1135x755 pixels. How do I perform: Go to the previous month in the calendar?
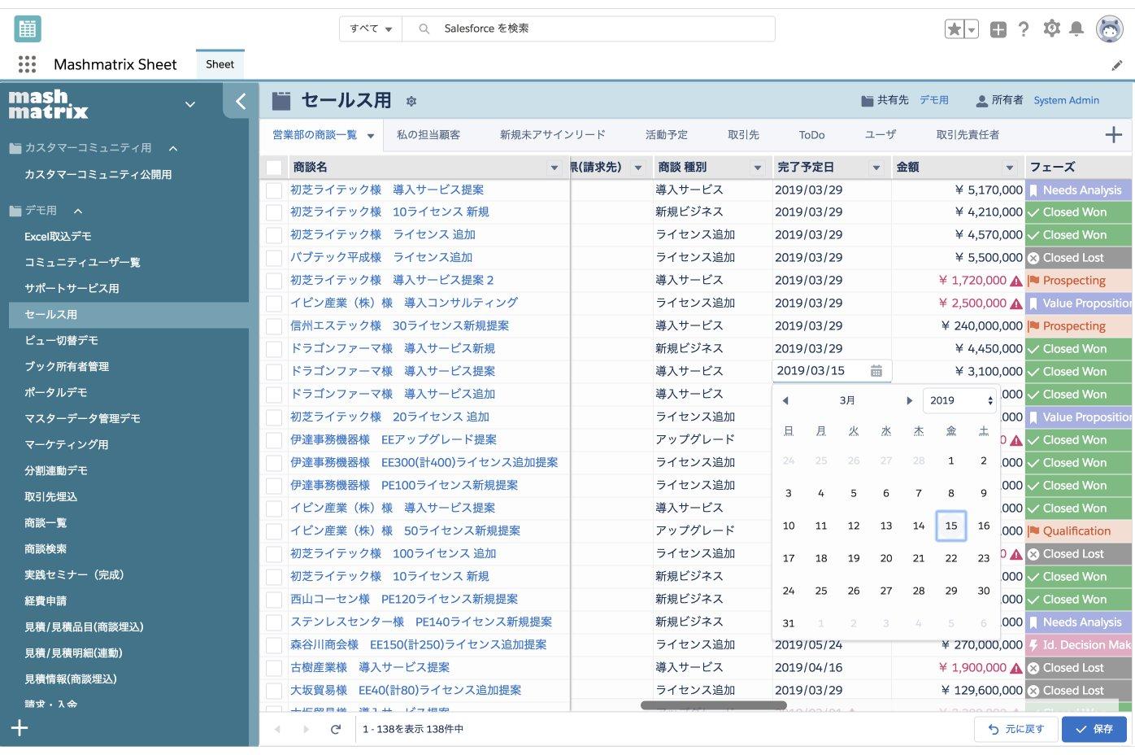tap(785, 400)
